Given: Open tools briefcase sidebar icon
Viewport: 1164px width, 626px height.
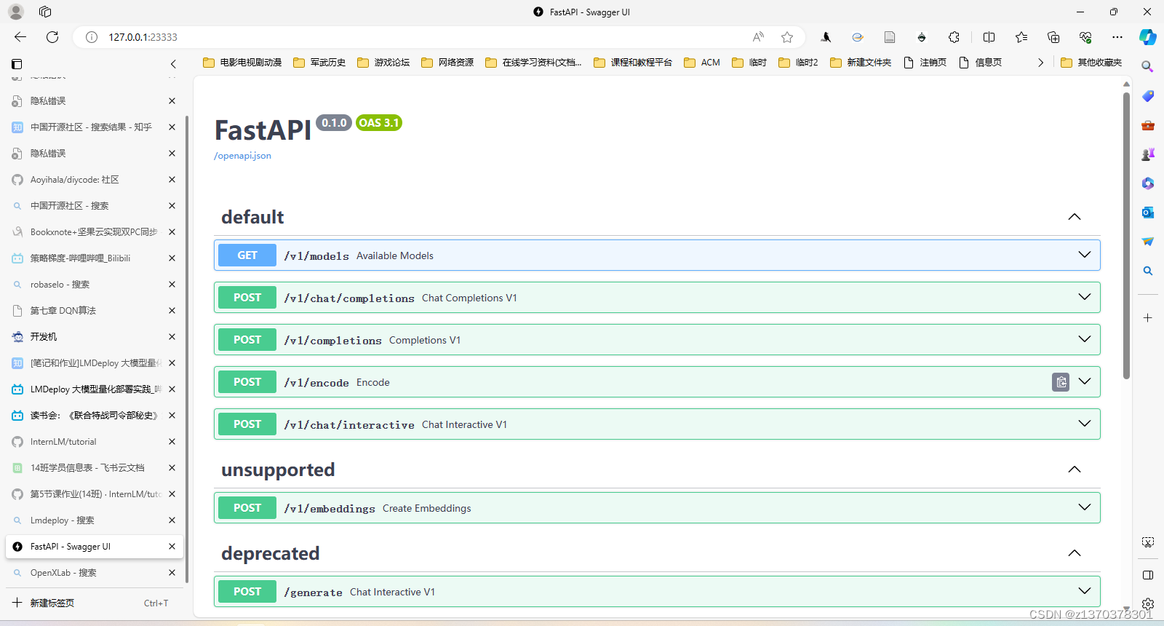Looking at the screenshot, I should [1148, 125].
